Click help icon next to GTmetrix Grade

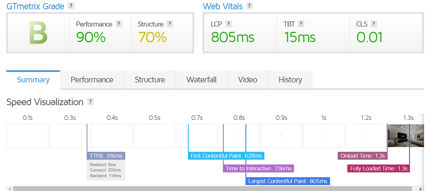[71, 6]
